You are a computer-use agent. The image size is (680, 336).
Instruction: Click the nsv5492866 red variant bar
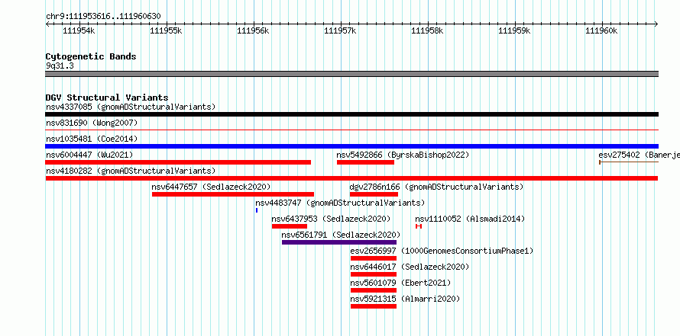[365, 162]
